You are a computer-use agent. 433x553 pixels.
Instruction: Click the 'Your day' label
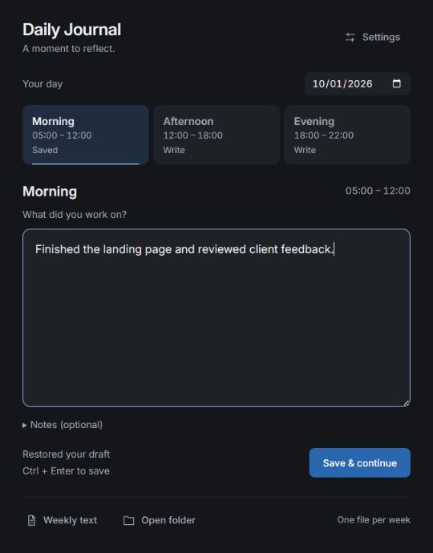click(42, 84)
